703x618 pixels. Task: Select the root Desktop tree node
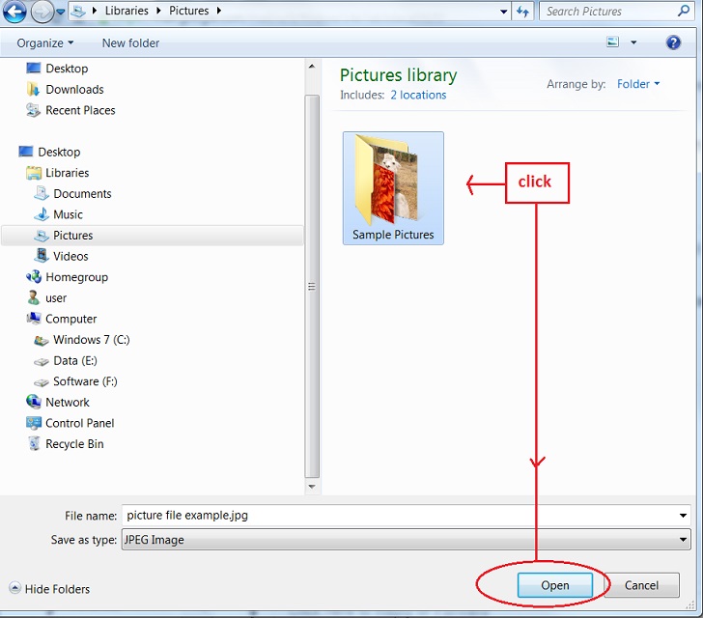[x=59, y=152]
